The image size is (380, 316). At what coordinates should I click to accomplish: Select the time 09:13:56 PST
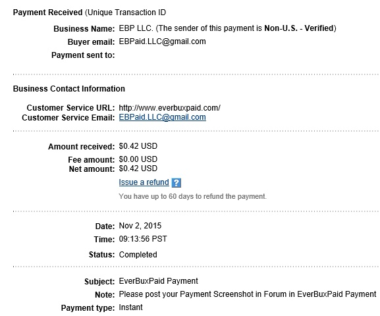143,239
